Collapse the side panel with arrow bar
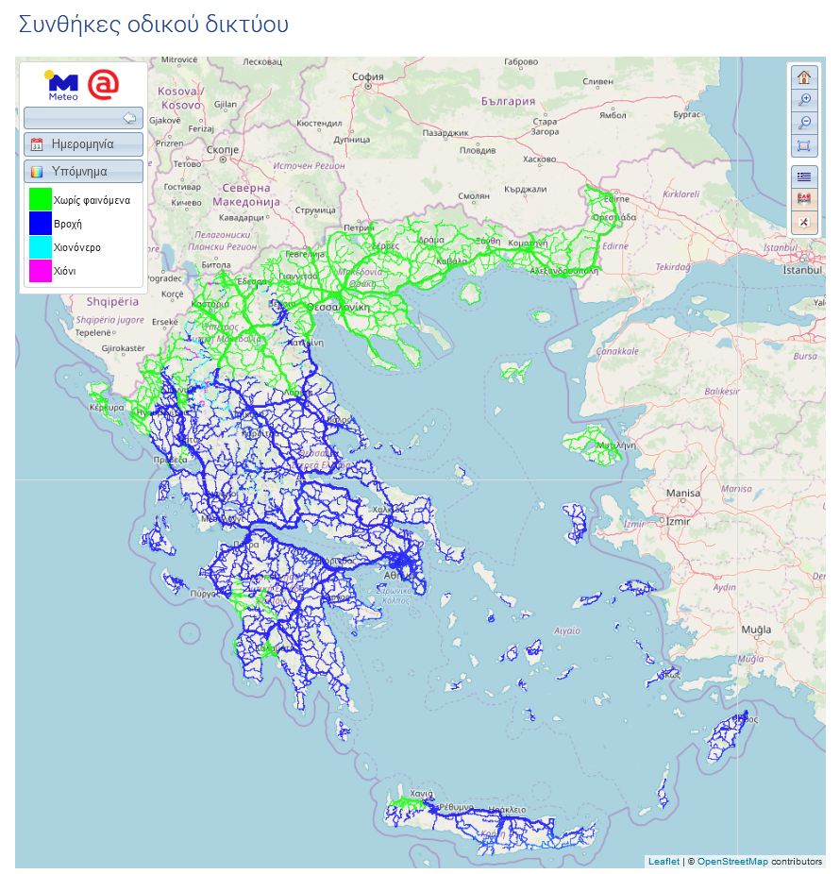 click(x=83, y=118)
